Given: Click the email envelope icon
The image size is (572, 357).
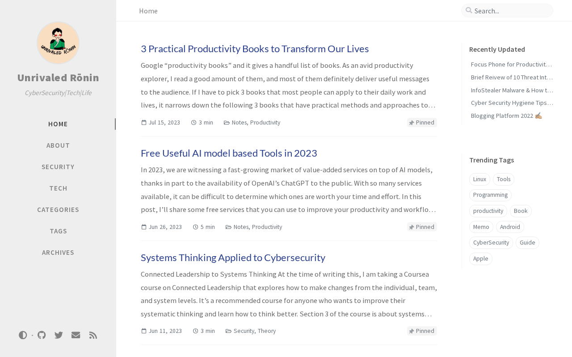Looking at the screenshot, I should tap(76, 335).
